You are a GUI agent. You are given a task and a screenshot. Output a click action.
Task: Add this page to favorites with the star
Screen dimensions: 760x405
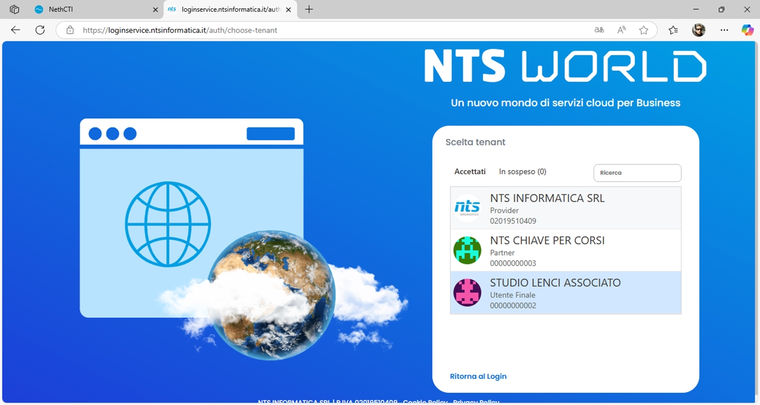[644, 30]
